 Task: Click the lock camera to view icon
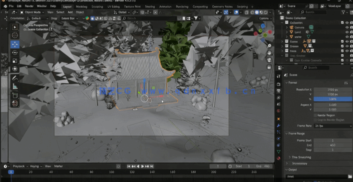point(269,67)
